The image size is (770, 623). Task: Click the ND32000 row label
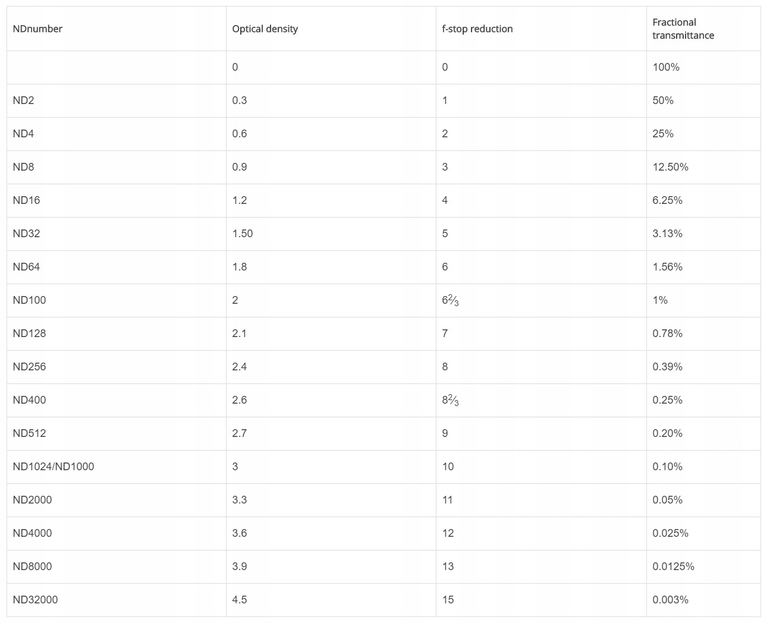(x=35, y=600)
